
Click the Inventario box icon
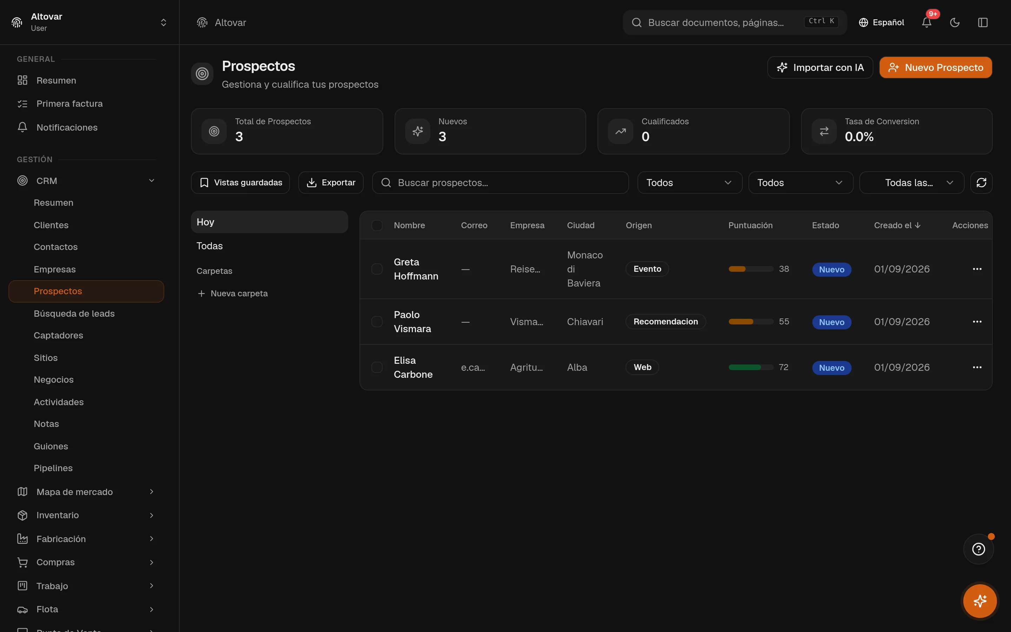22,515
